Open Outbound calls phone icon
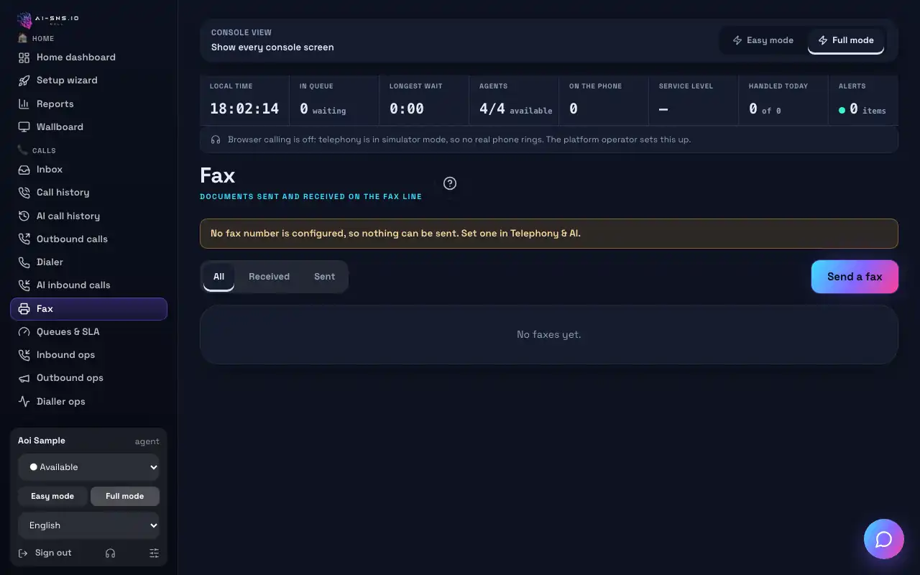Screen dimensions: 920x575 24,239
